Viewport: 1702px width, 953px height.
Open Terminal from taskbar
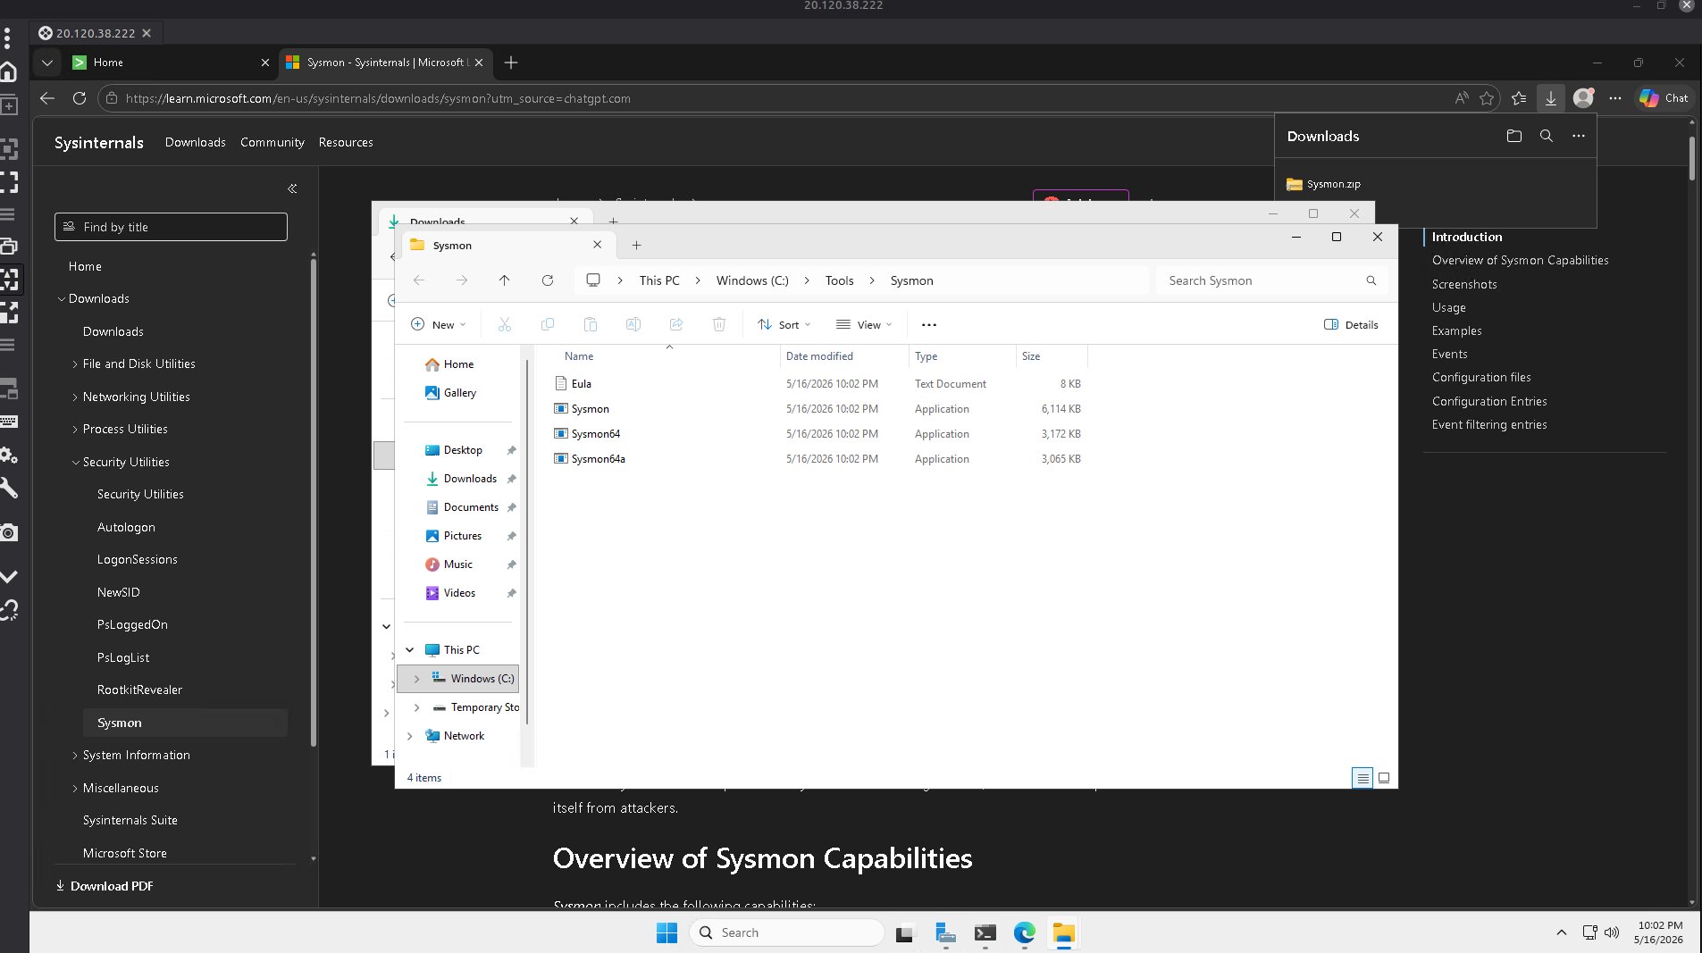tap(985, 932)
